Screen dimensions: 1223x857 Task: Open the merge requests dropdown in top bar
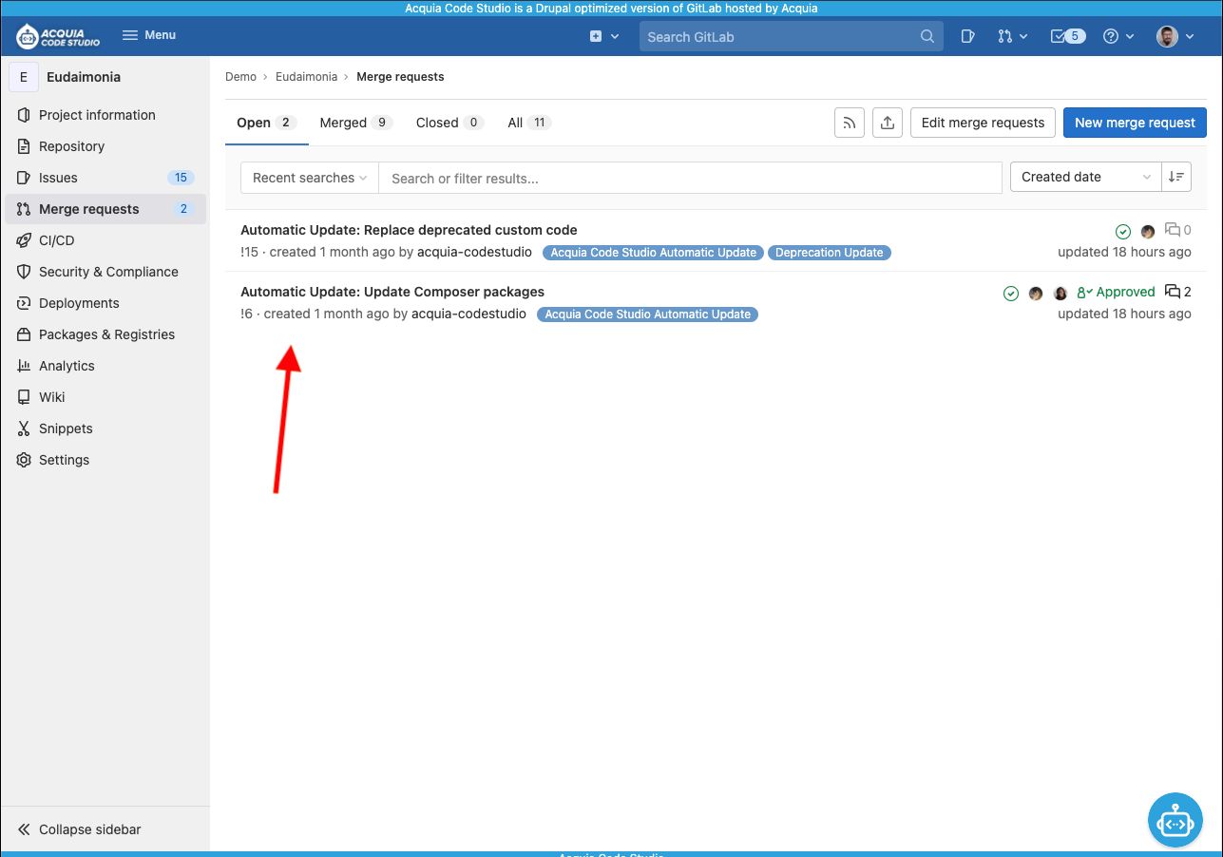(x=1012, y=36)
